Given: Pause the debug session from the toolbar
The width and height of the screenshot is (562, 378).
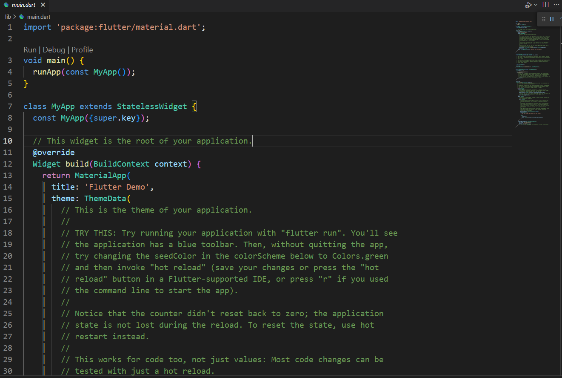Looking at the screenshot, I should click(552, 19).
